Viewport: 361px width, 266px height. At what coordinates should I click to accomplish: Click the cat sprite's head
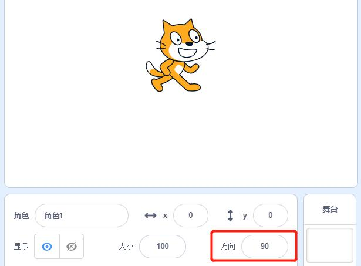click(185, 42)
